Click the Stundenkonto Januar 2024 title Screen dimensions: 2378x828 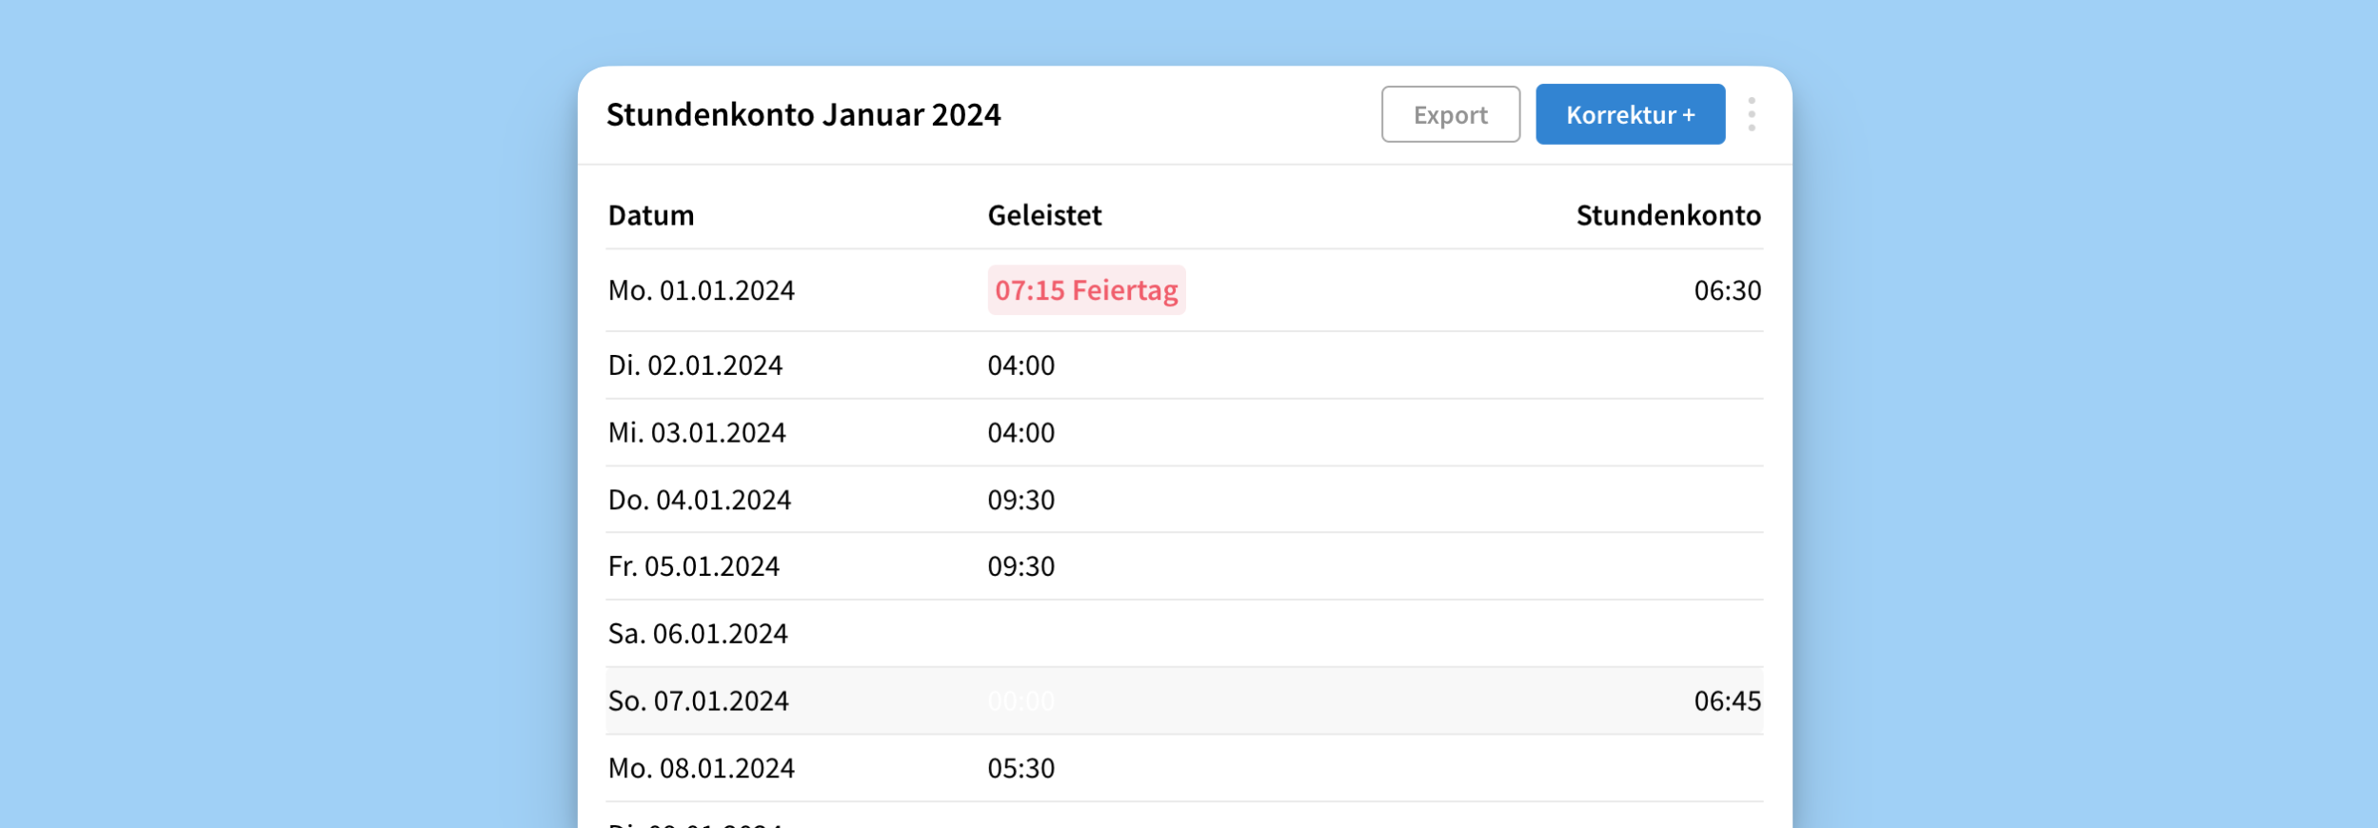[x=803, y=114]
